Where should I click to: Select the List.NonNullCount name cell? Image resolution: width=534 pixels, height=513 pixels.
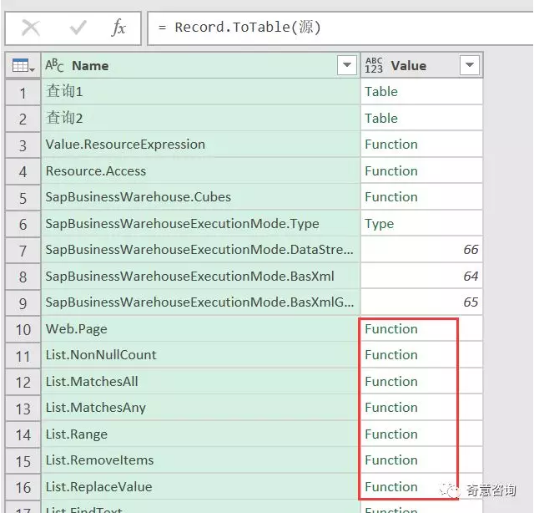pyautogui.click(x=200, y=355)
